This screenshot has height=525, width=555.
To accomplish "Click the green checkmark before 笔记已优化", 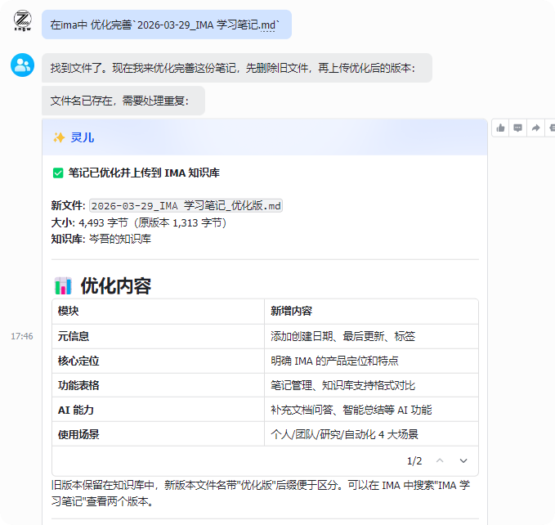I will (x=58, y=173).
